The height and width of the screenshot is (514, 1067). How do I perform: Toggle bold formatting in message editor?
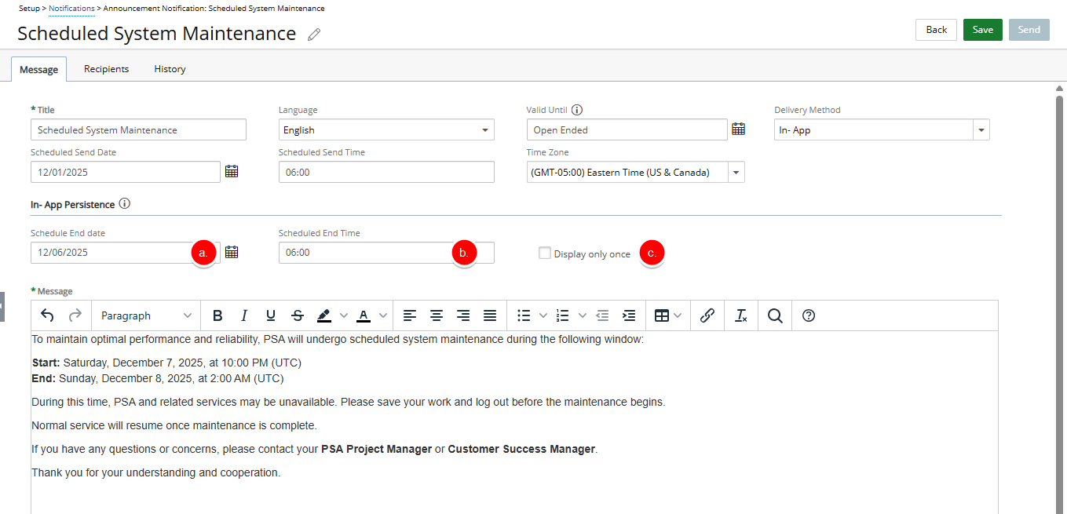(217, 315)
